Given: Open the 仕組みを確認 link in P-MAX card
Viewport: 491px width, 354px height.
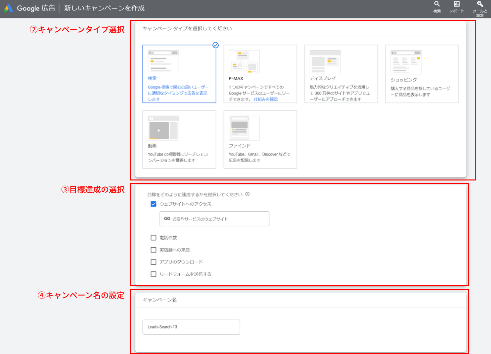Looking at the screenshot, I should tap(266, 99).
